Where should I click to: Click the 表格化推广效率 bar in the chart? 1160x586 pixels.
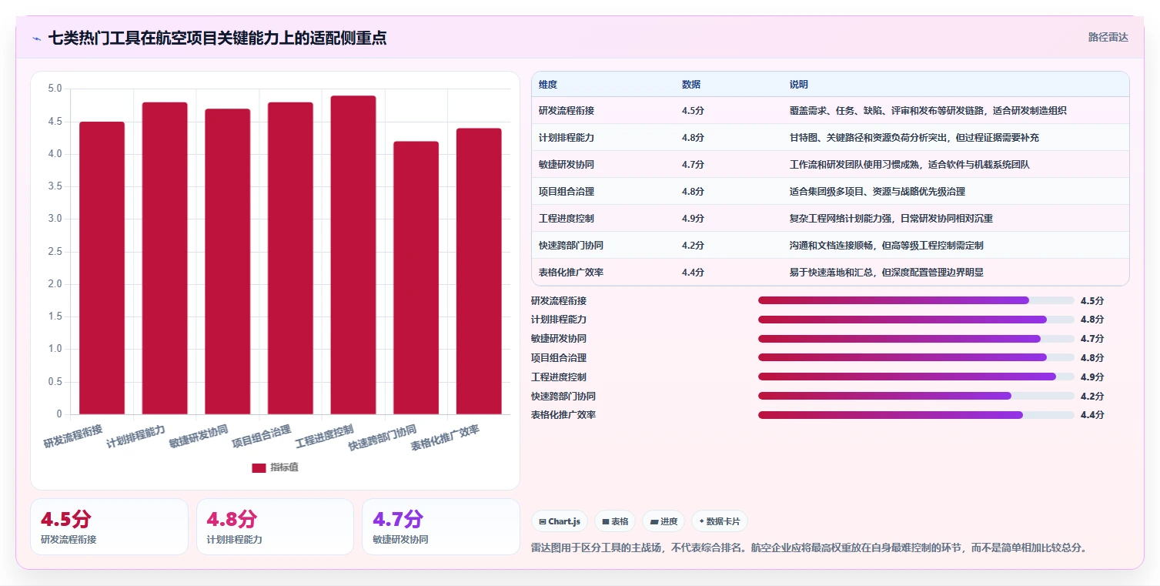(479, 271)
